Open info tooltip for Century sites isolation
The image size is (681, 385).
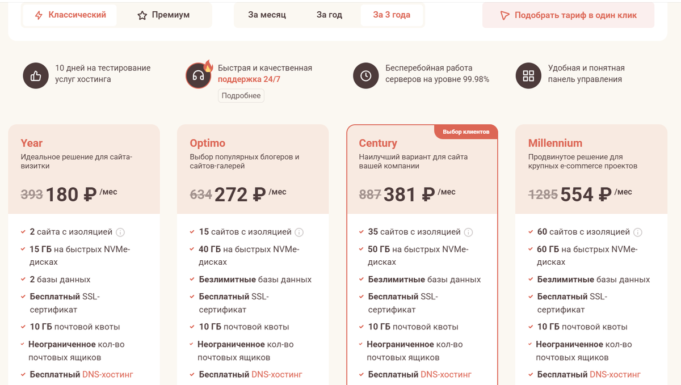point(468,232)
